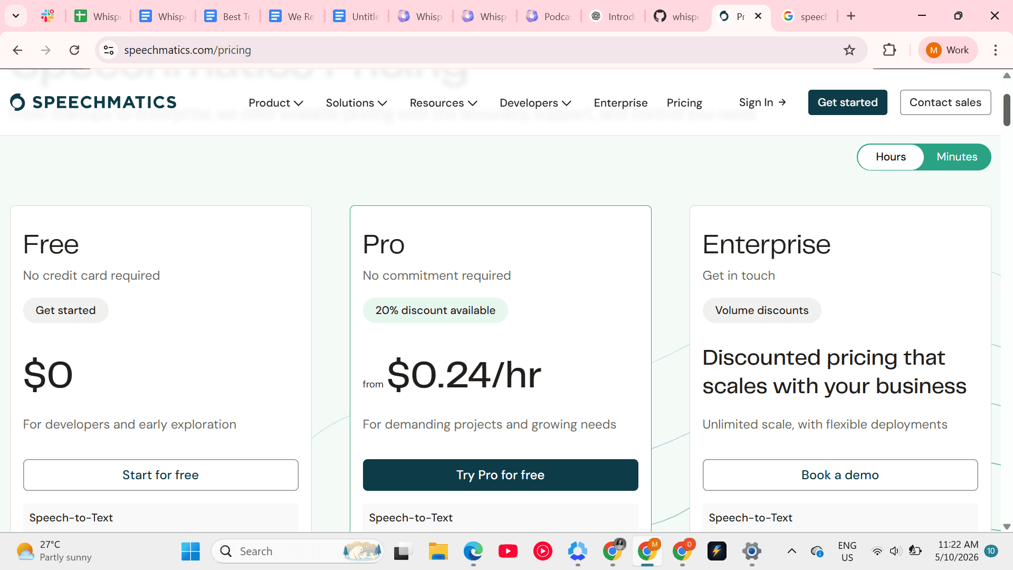
Task: Open the Wi-Fi network settings
Action: [877, 552]
